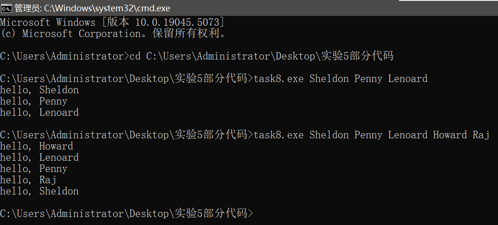Click Howard in the five-argument command
This screenshot has height=225, width=498.
450,135
